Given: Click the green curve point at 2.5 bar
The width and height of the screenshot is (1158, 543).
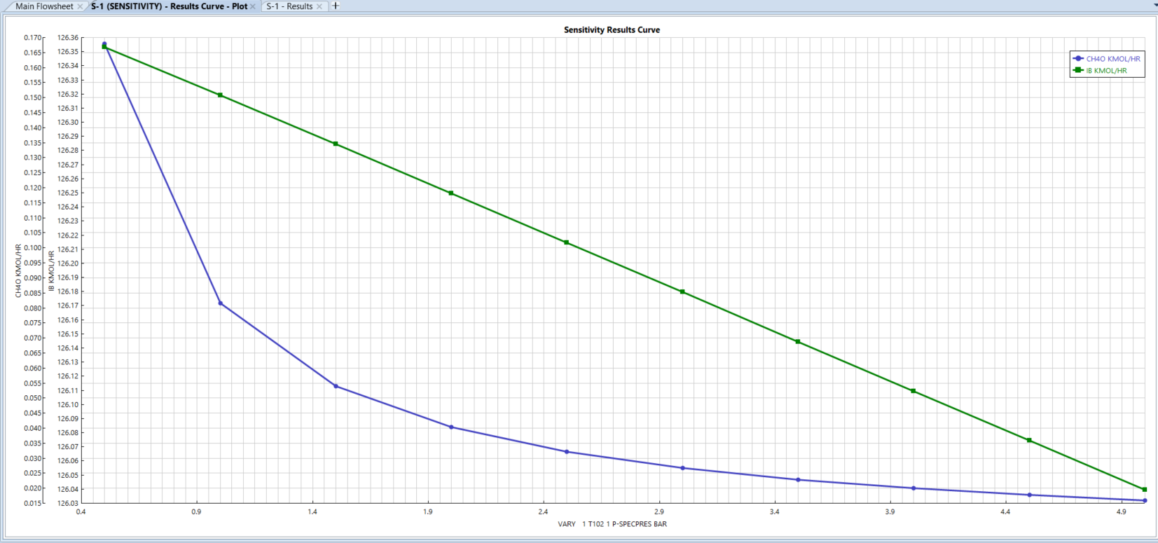Looking at the screenshot, I should point(567,242).
